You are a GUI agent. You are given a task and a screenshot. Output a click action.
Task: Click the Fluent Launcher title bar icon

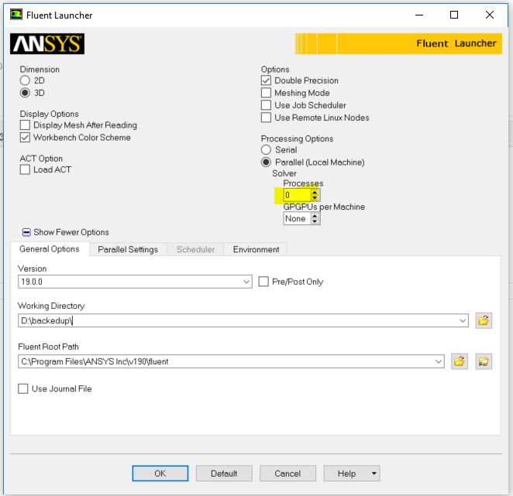pyautogui.click(x=16, y=15)
